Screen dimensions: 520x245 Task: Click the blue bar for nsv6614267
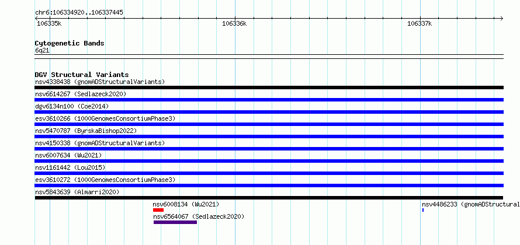[x=269, y=100]
